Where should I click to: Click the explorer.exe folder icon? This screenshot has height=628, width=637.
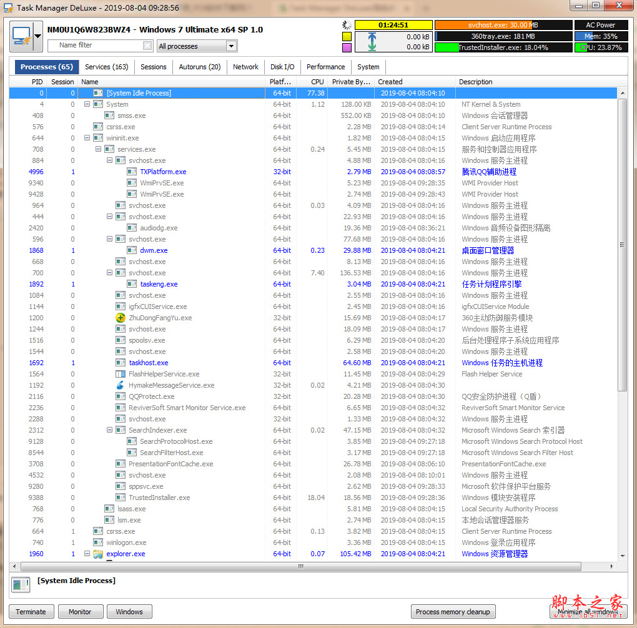98,554
